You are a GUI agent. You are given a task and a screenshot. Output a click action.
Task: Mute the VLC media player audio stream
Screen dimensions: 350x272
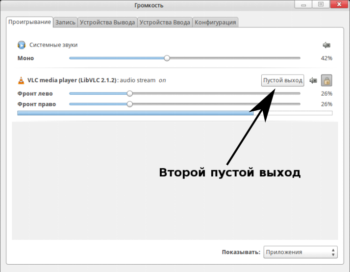313,80
